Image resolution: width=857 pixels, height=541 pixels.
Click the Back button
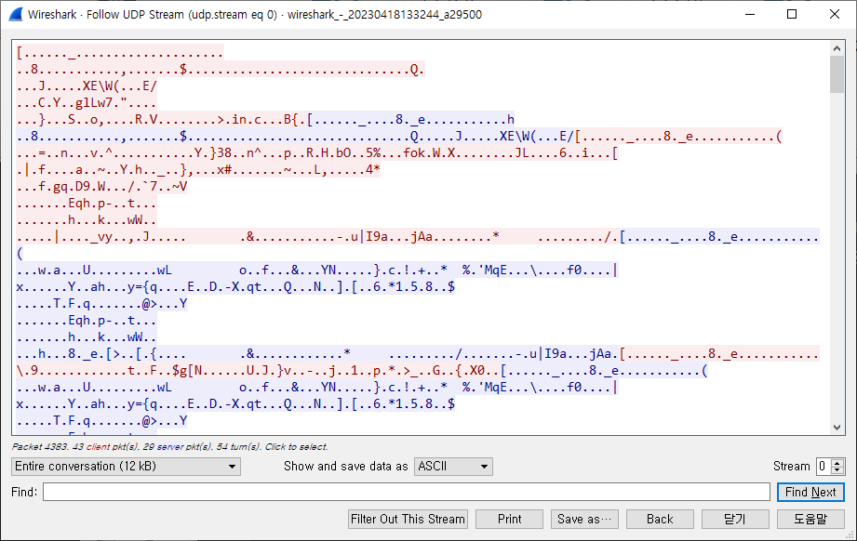pyautogui.click(x=660, y=520)
